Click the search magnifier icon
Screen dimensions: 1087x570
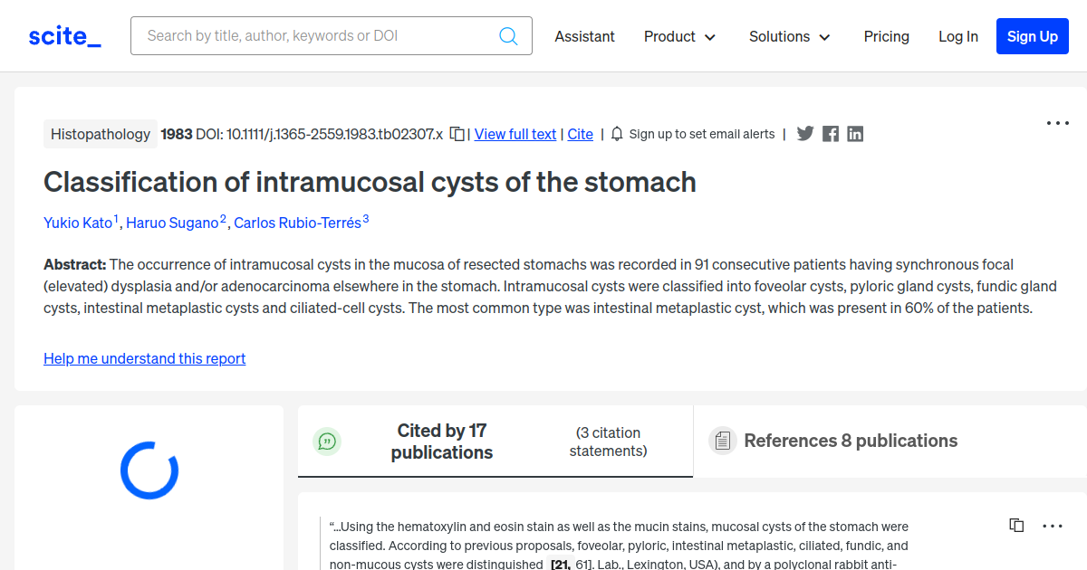pyautogui.click(x=508, y=36)
